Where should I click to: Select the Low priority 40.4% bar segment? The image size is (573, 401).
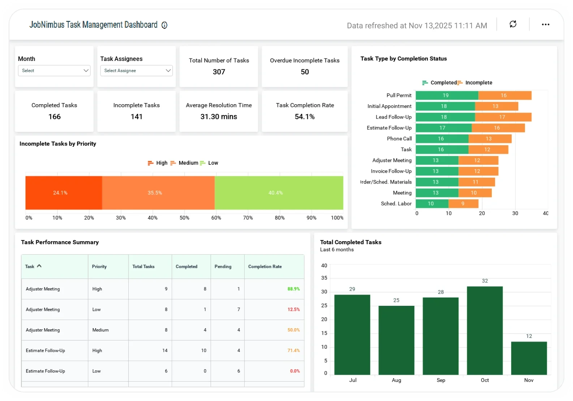(279, 193)
